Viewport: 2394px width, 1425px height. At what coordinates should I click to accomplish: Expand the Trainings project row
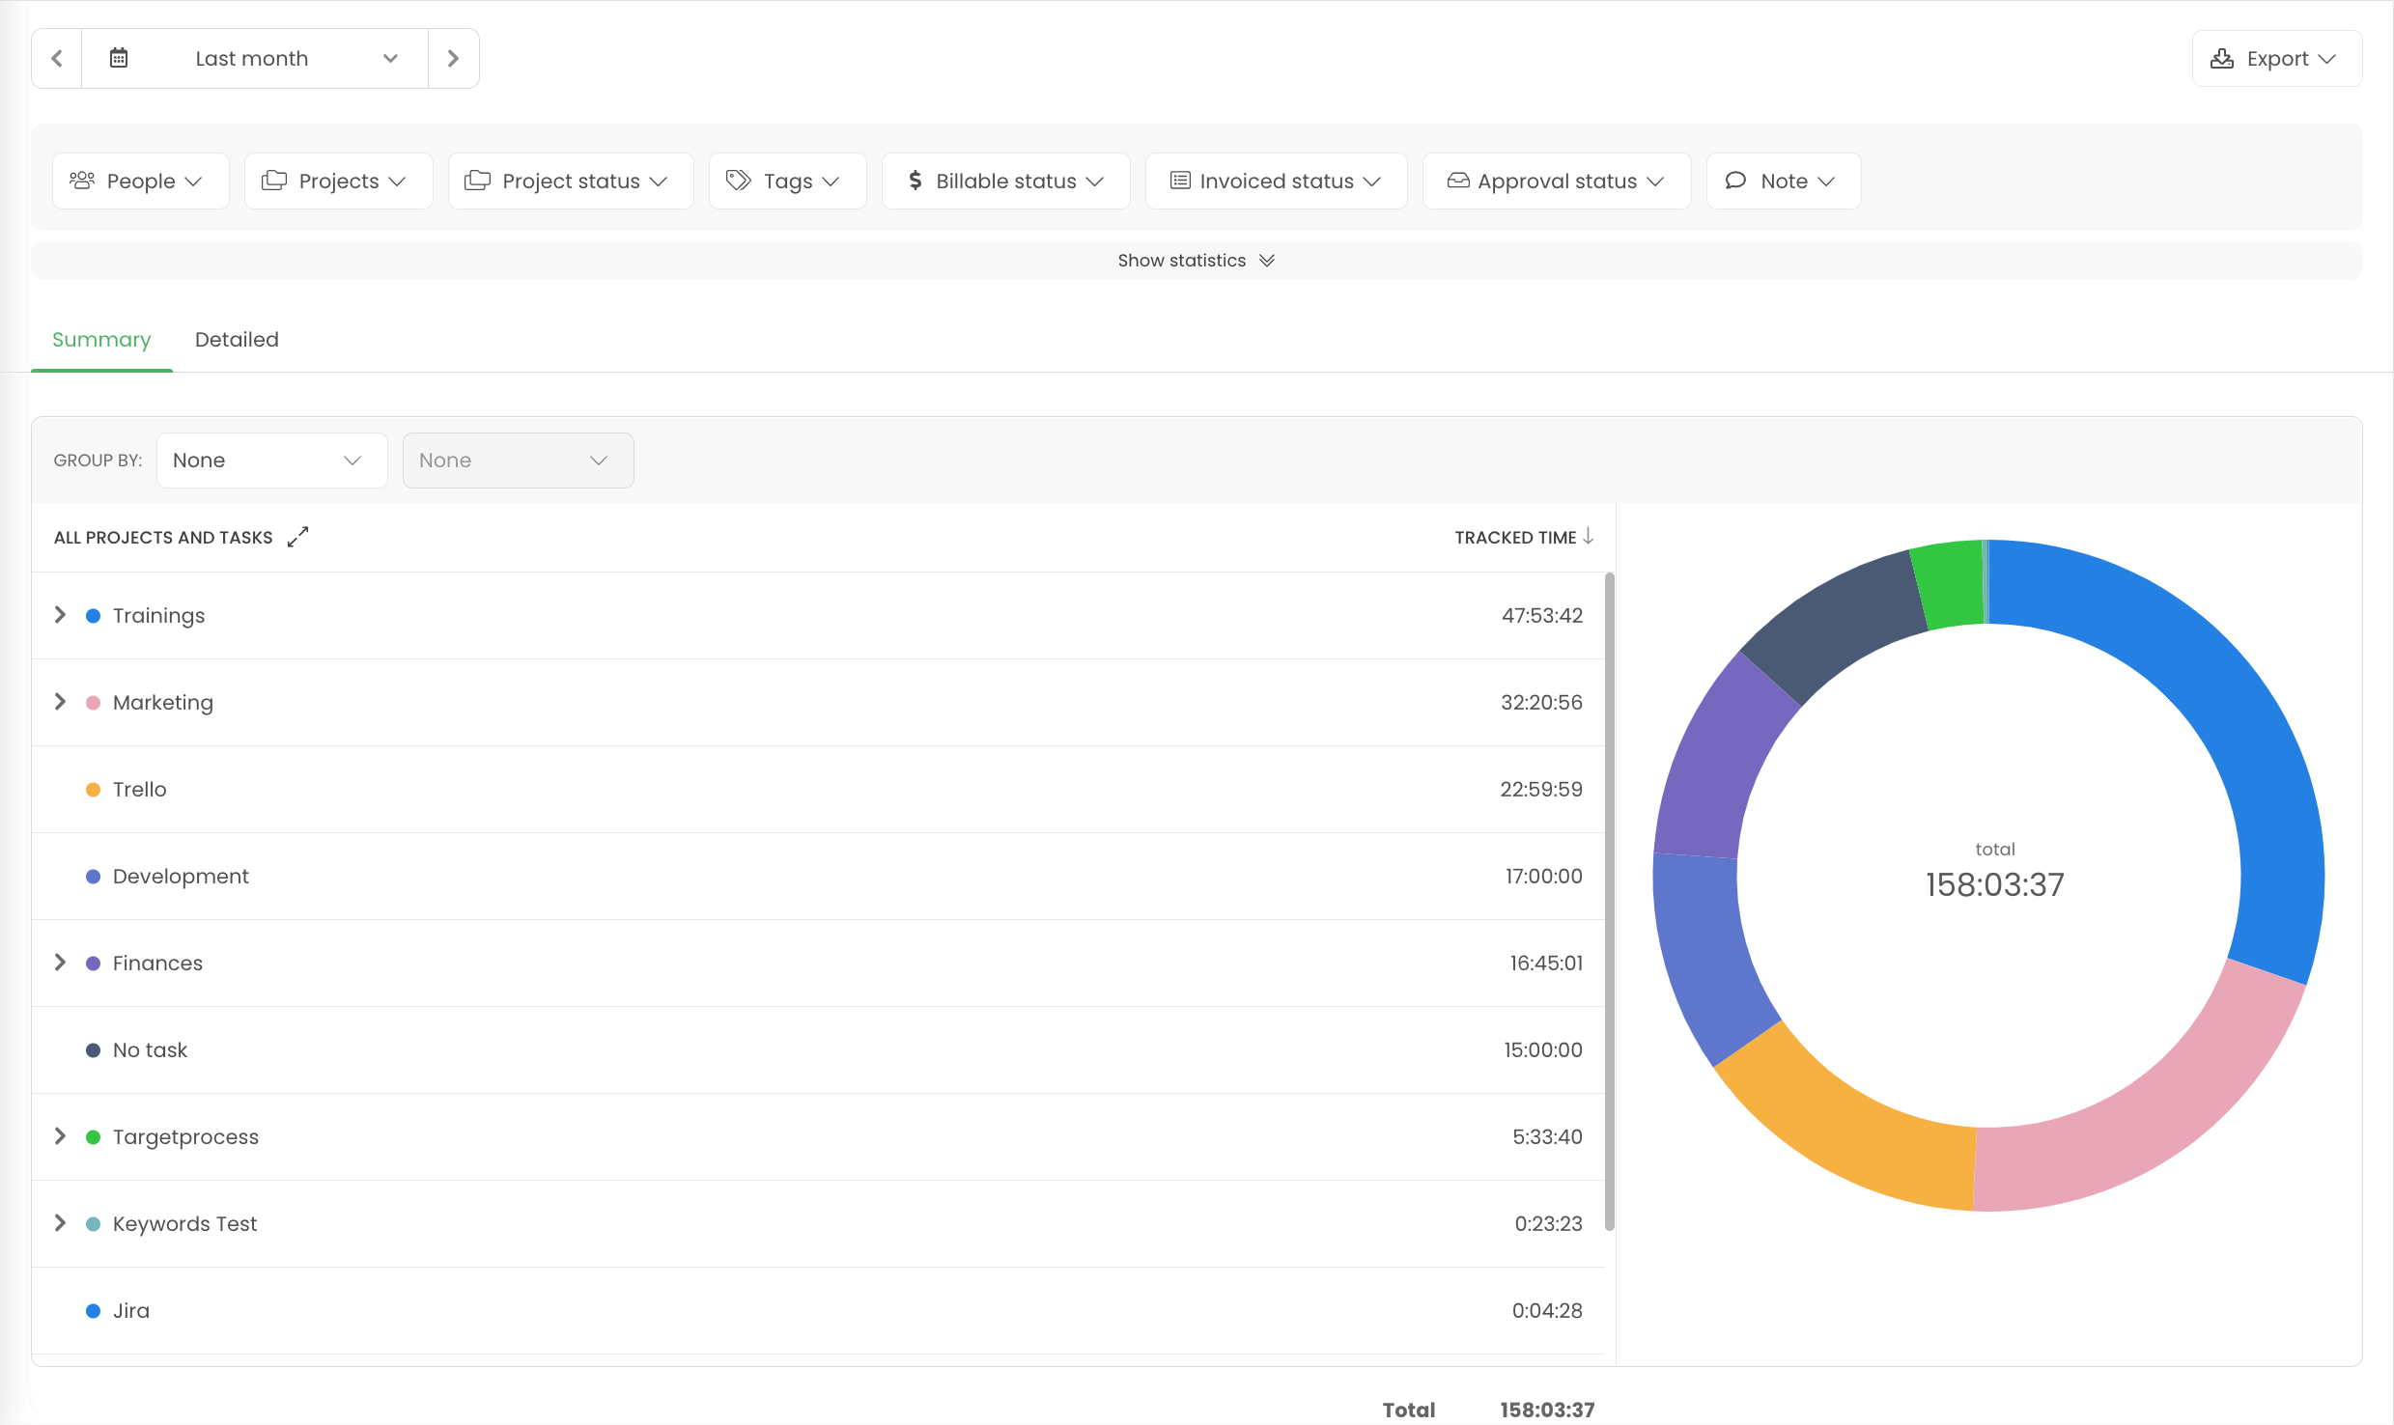[x=60, y=615]
